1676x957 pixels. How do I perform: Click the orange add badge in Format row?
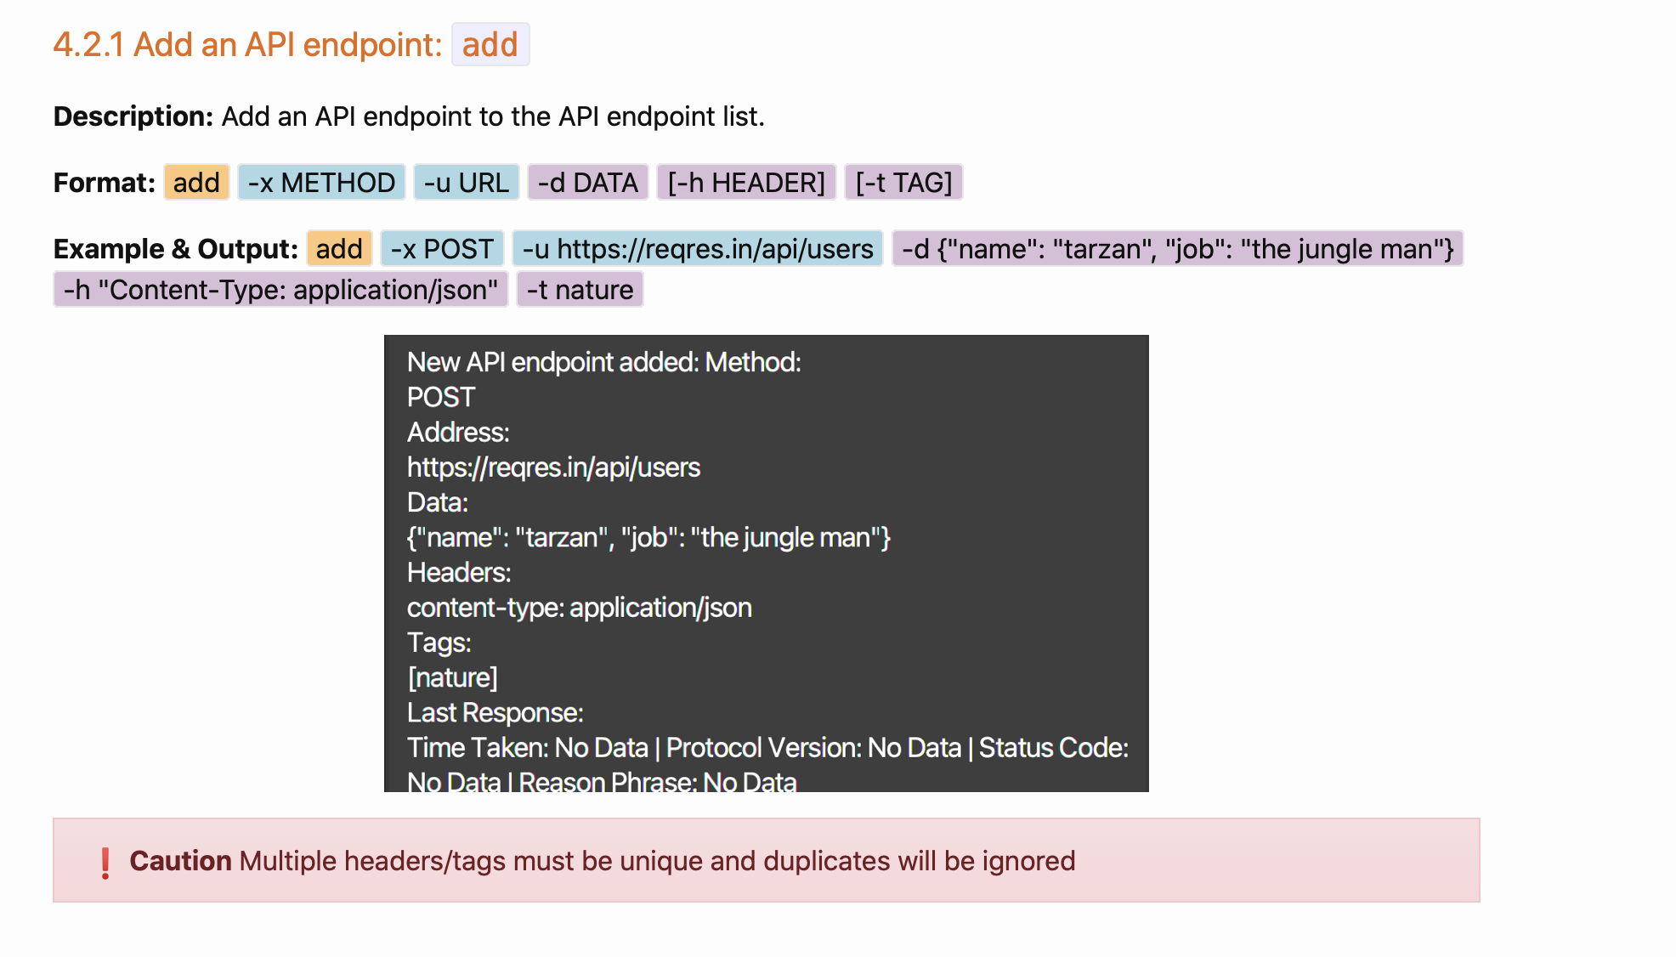[195, 182]
